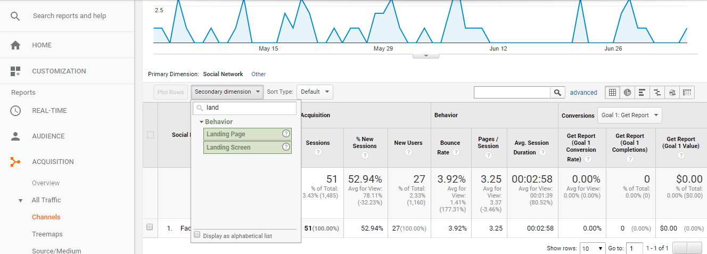707x254 pixels.
Task: Click the advanced filter link
Action: 583,93
